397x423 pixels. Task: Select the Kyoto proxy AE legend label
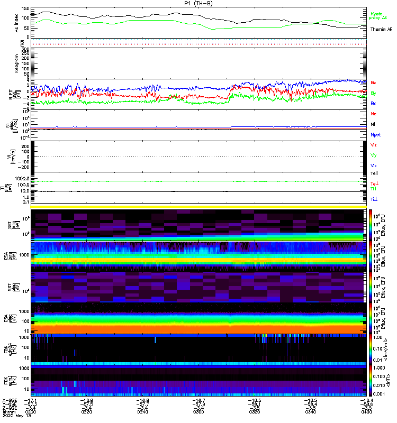coord(378,16)
